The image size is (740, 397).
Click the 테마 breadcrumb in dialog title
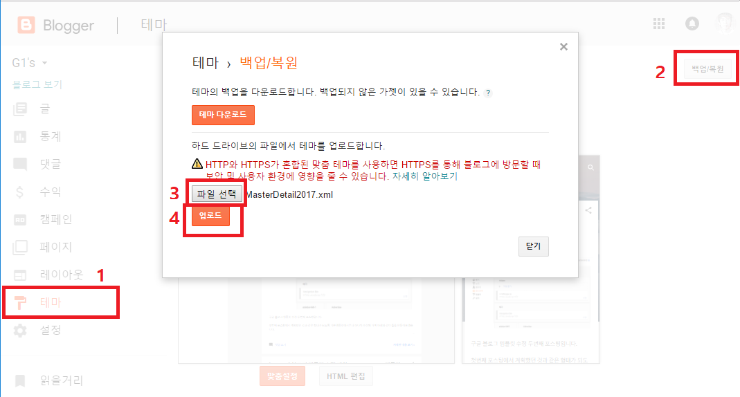point(206,63)
